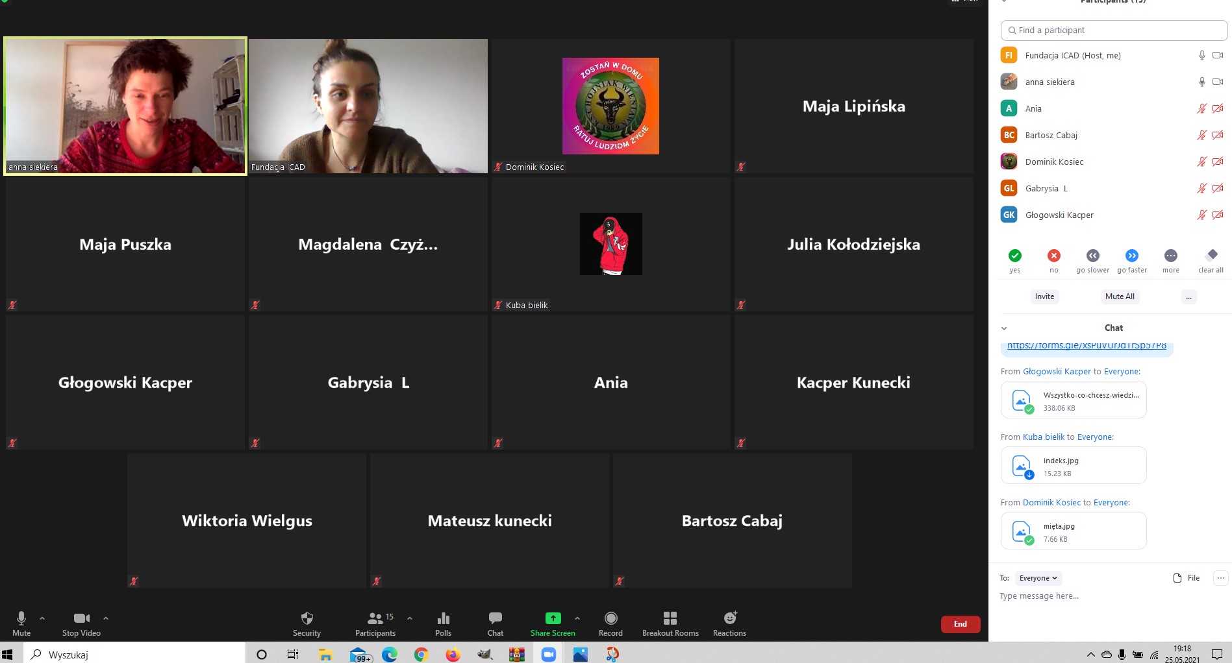Click the go faster icon
1232x663 pixels.
[x=1132, y=256]
